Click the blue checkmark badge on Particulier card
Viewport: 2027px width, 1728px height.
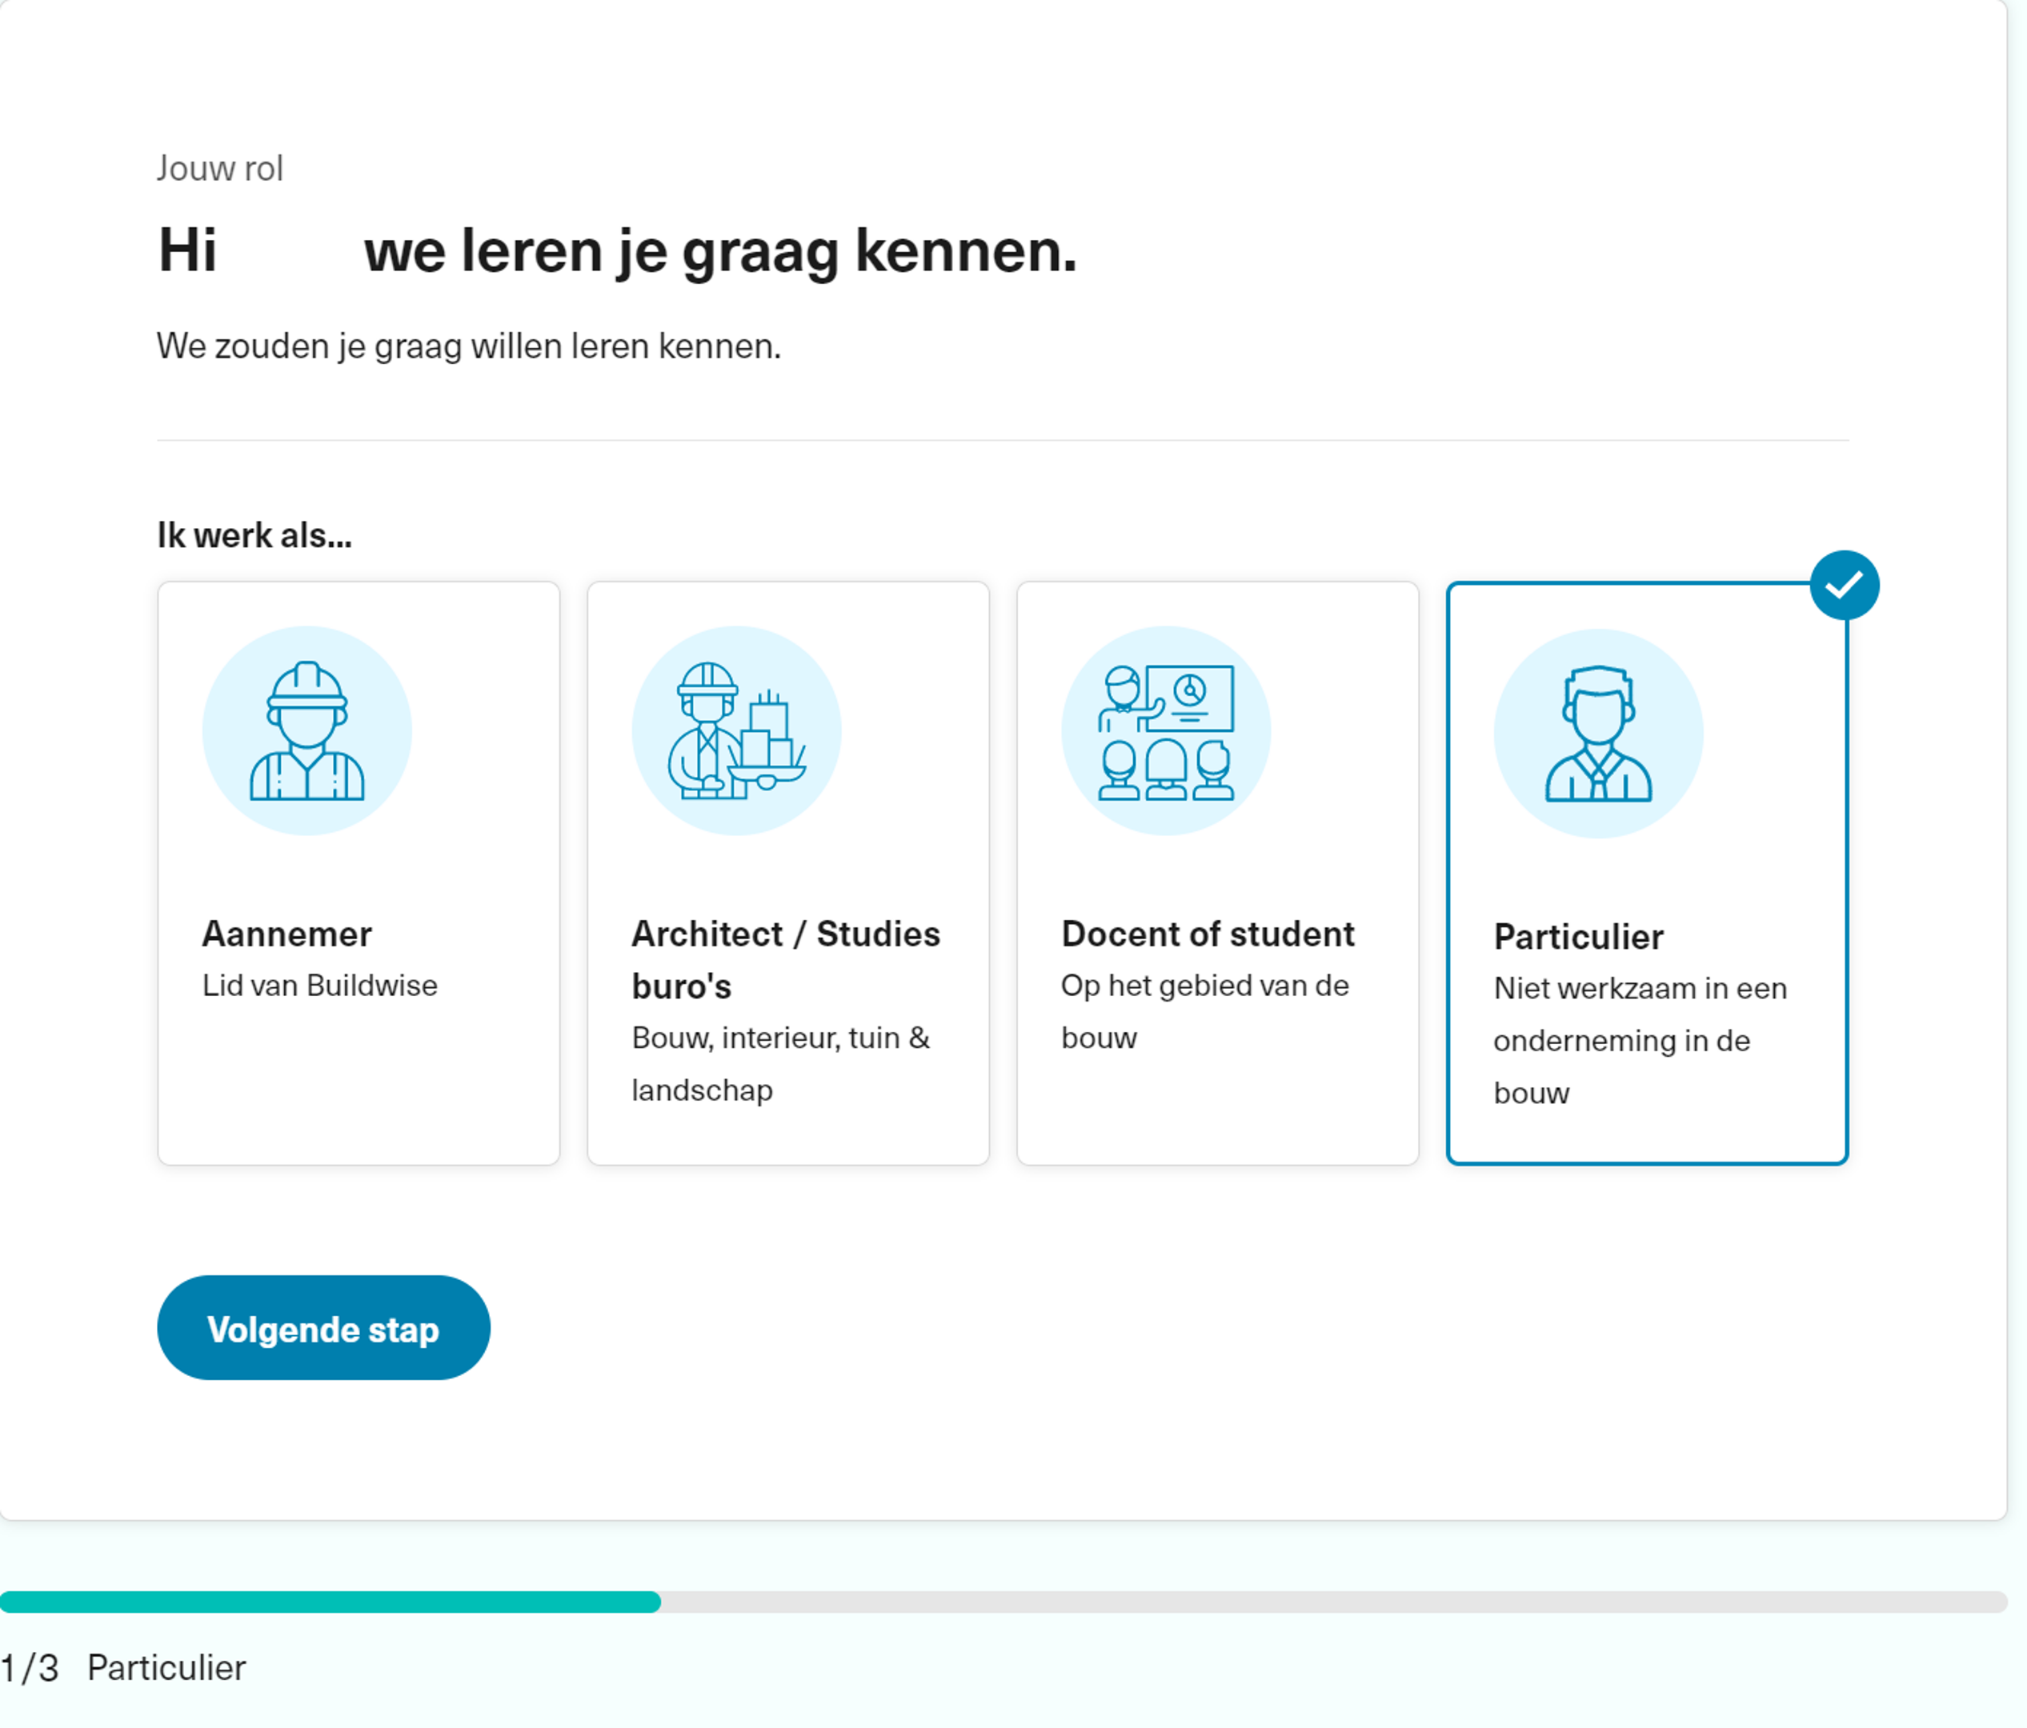(1847, 584)
